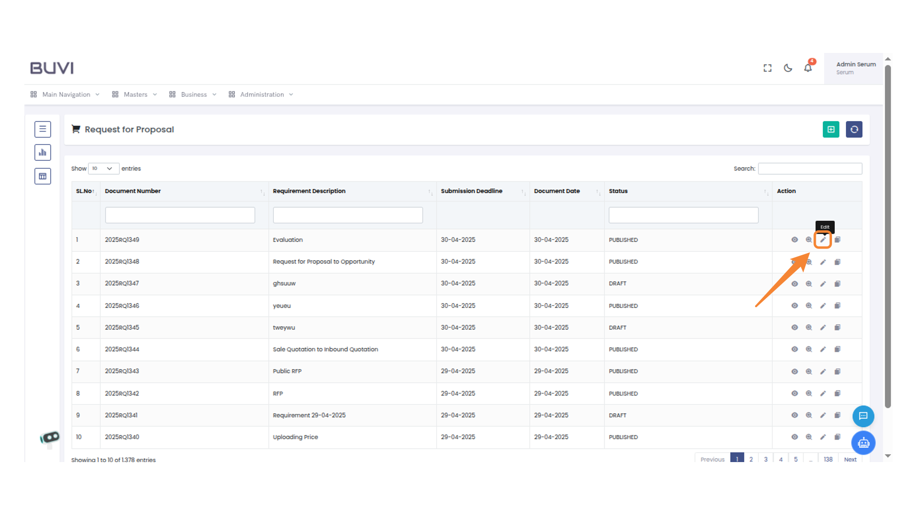
Task: Open the chatbot robot floating button
Action: click(x=863, y=443)
